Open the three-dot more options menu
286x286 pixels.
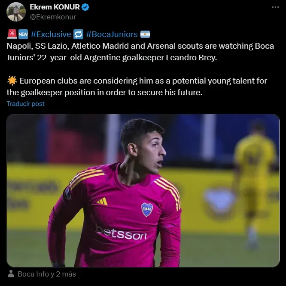point(275,7)
